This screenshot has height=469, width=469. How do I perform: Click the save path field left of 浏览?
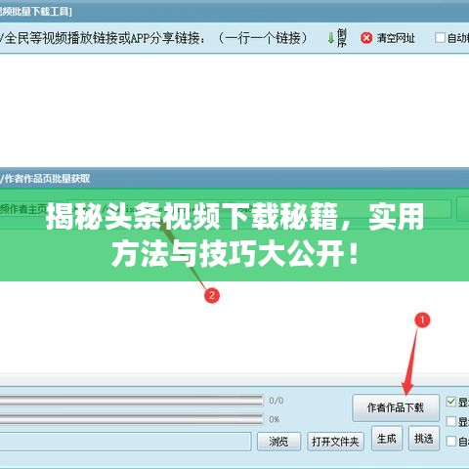click(x=125, y=442)
